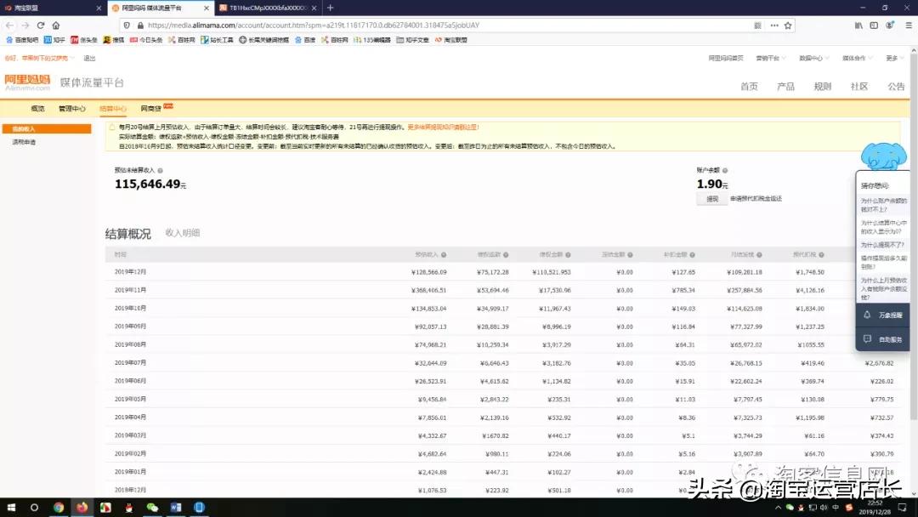Screen dimensions: 918x517
Task: Open FAQ 为什么提现不了?
Action: coord(882,245)
